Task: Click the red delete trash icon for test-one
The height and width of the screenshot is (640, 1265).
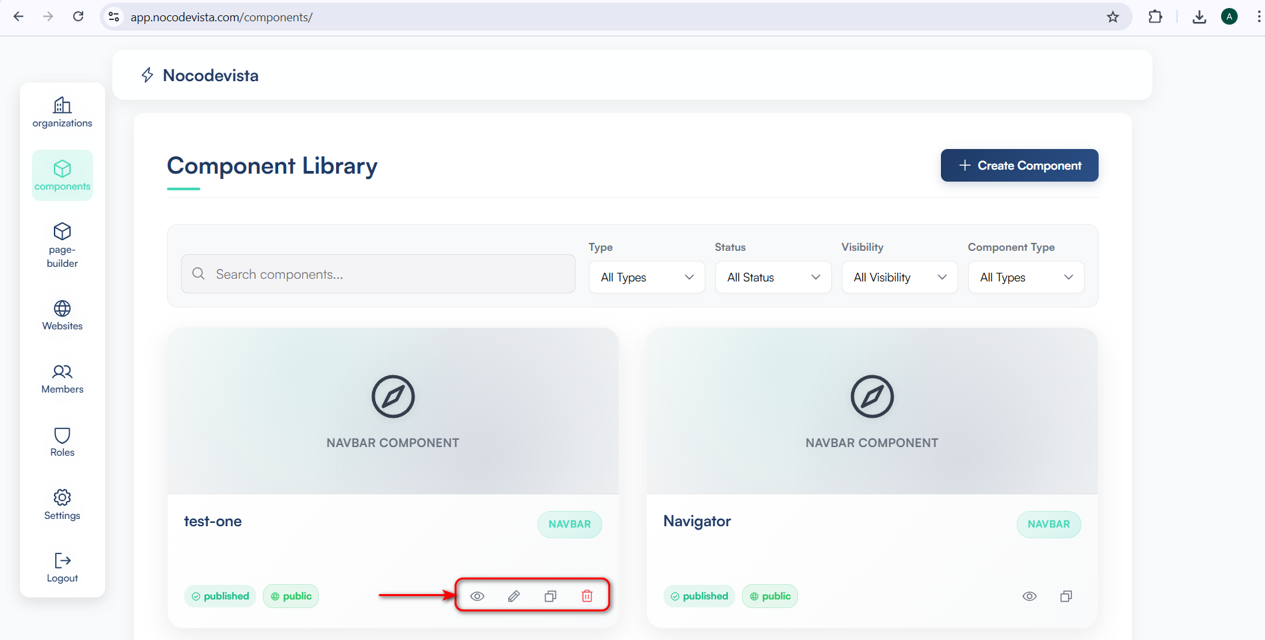Action: point(587,596)
